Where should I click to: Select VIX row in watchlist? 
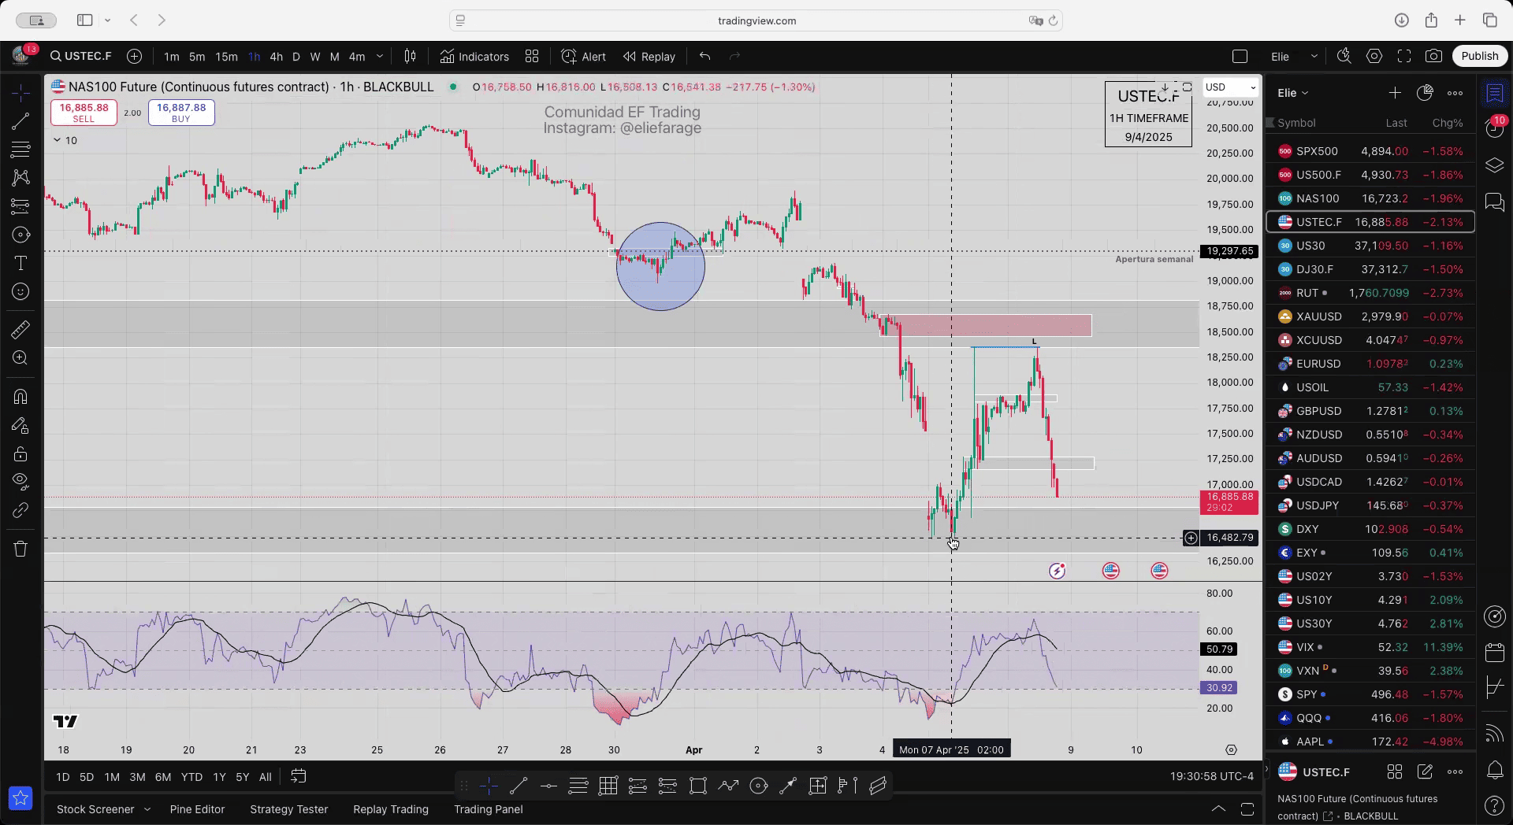pos(1370,647)
